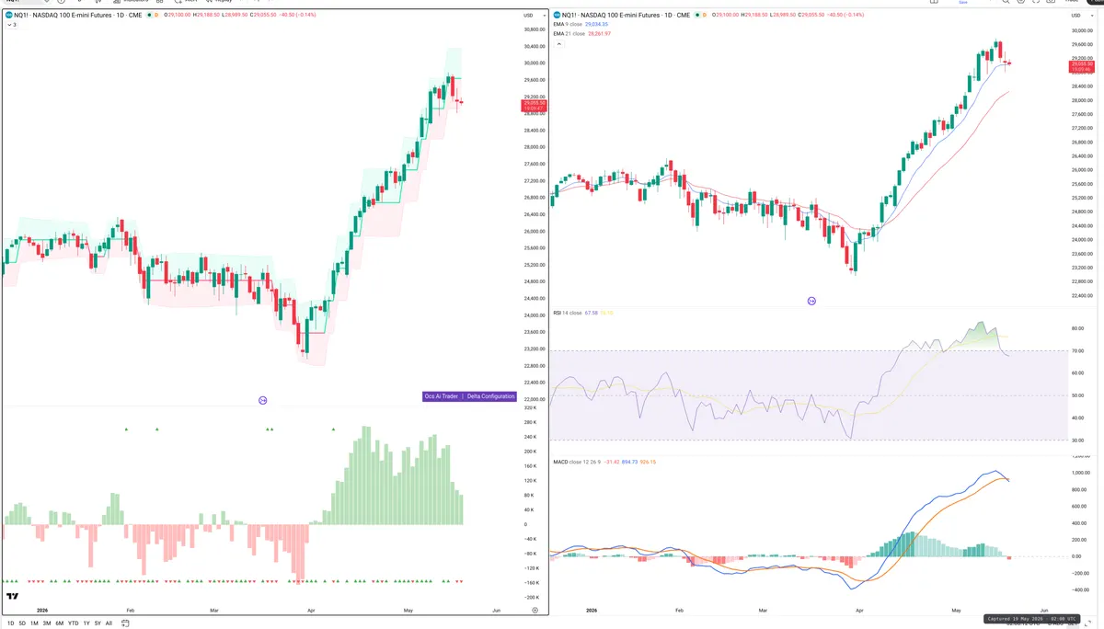
Task: Click the 240 K label on delta axis
Action: pos(531,436)
